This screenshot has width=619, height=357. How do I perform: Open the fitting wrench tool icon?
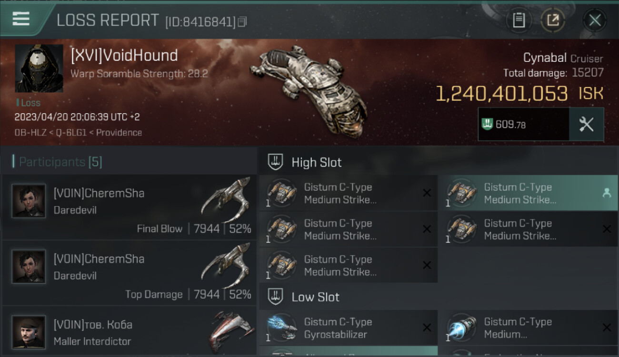(586, 124)
